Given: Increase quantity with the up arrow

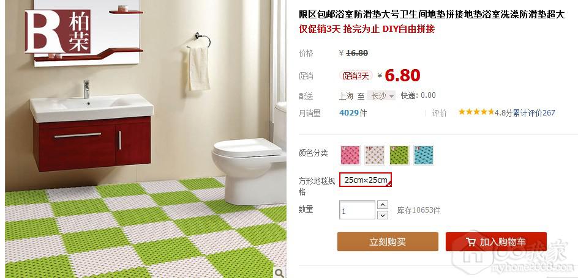Looking at the screenshot, I should (383, 205).
